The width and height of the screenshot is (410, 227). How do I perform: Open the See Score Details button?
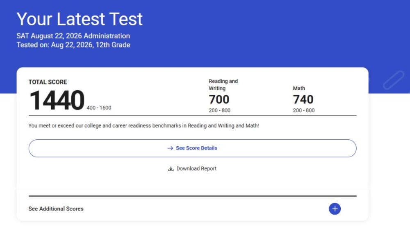pos(192,148)
